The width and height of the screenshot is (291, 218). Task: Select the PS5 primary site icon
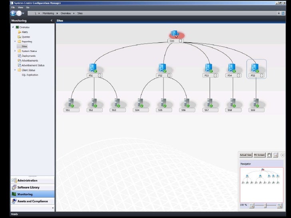255,67
